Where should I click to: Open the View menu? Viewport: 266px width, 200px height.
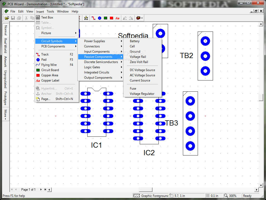[x=30, y=11]
